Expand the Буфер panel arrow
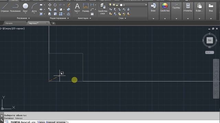Viewport: 220px width, 123px height. 199,18
